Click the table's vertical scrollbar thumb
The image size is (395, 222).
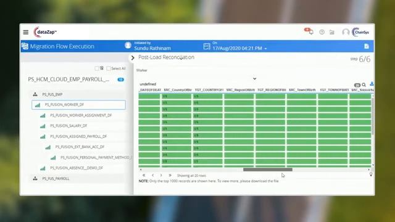coord(373,116)
